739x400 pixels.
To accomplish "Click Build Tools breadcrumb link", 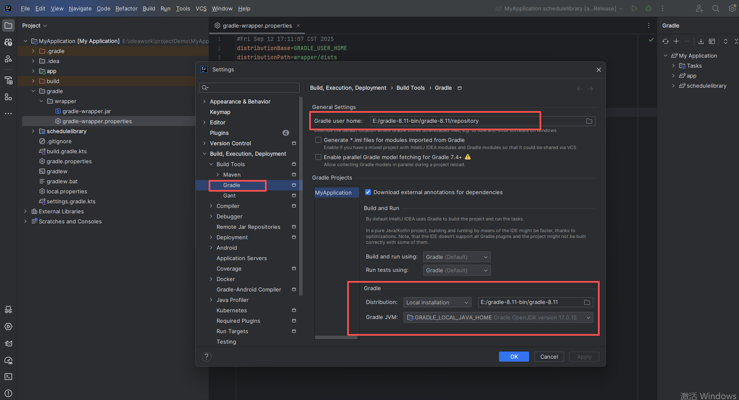I will (x=411, y=88).
